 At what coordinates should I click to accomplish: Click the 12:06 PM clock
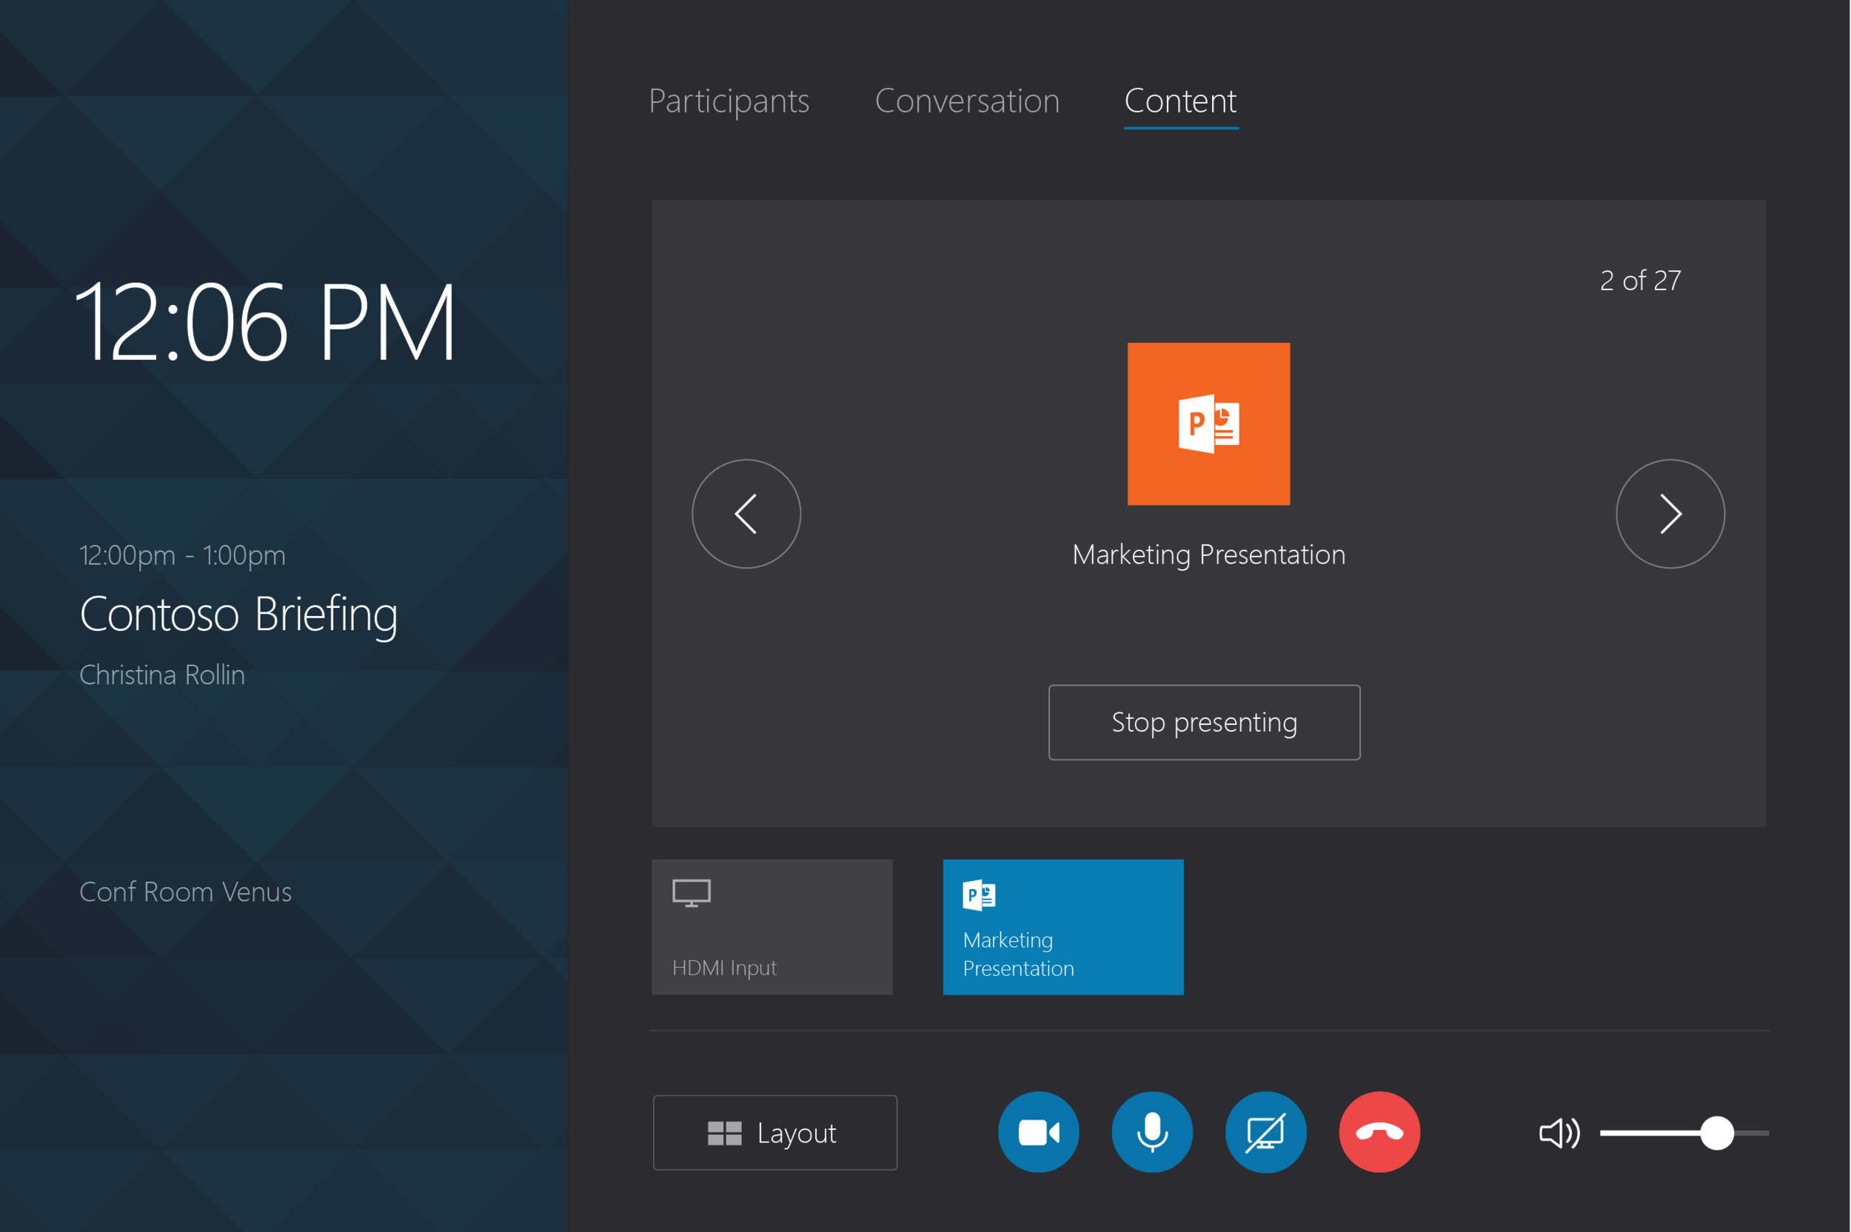click(265, 323)
